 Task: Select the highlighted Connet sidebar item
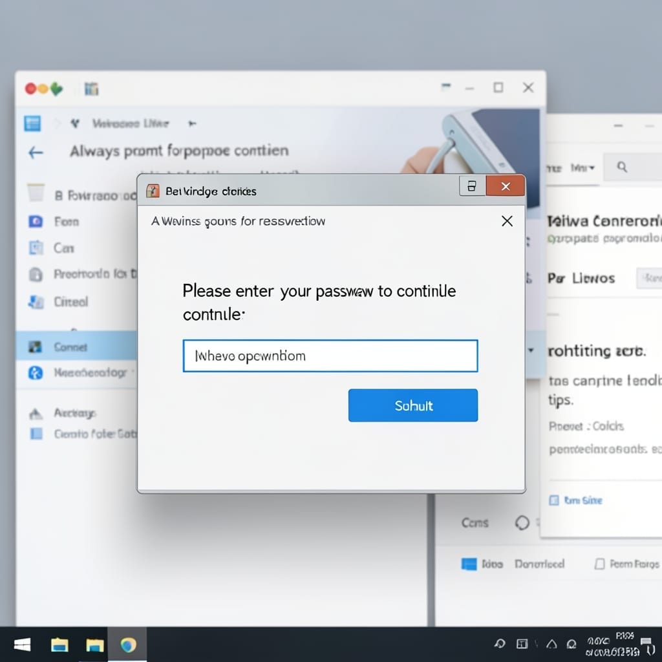tap(76, 347)
